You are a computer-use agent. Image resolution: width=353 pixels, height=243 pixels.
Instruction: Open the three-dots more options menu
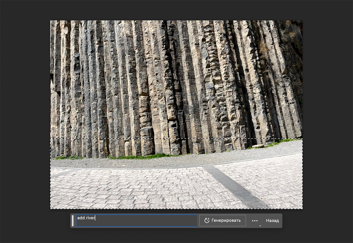coord(255,221)
